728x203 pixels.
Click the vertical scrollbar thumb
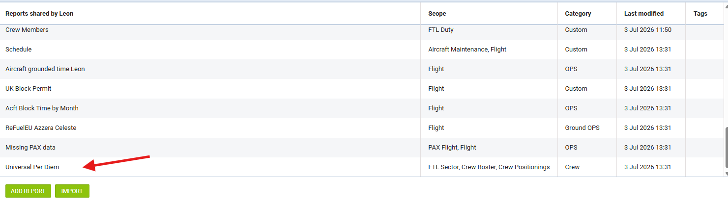click(x=726, y=148)
